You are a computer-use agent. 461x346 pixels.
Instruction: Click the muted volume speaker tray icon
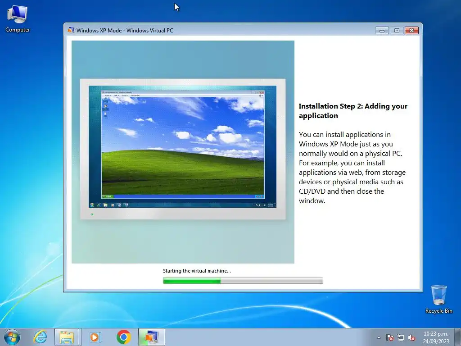pos(411,337)
